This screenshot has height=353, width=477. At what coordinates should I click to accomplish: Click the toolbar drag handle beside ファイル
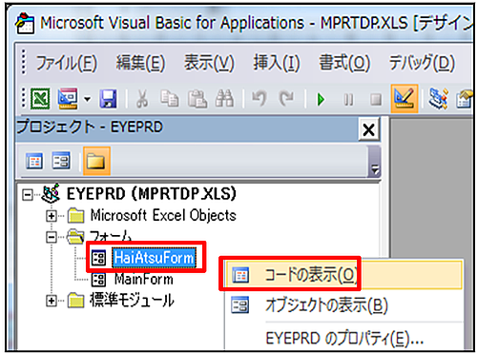[x=24, y=62]
